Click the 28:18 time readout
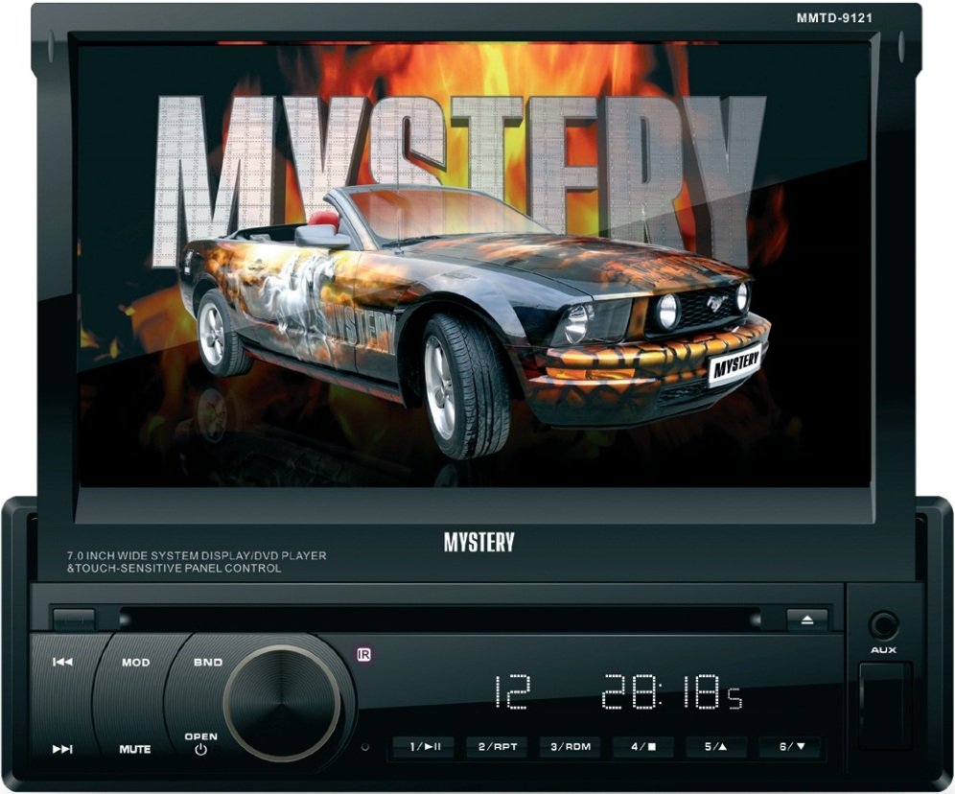 tap(673, 692)
